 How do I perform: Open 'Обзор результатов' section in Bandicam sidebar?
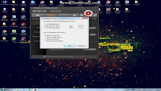point(36,36)
